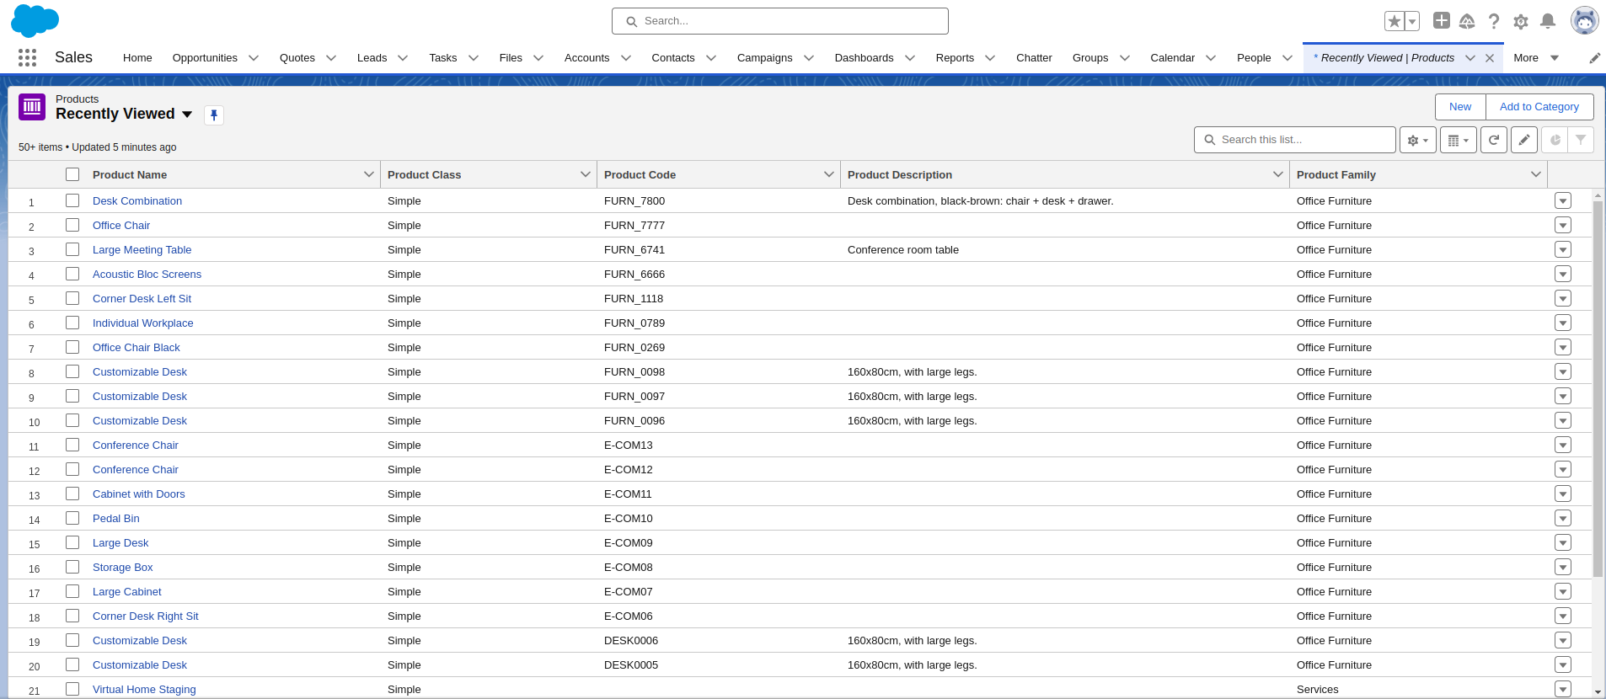
Task: Open the user profile avatar
Action: tap(1584, 21)
